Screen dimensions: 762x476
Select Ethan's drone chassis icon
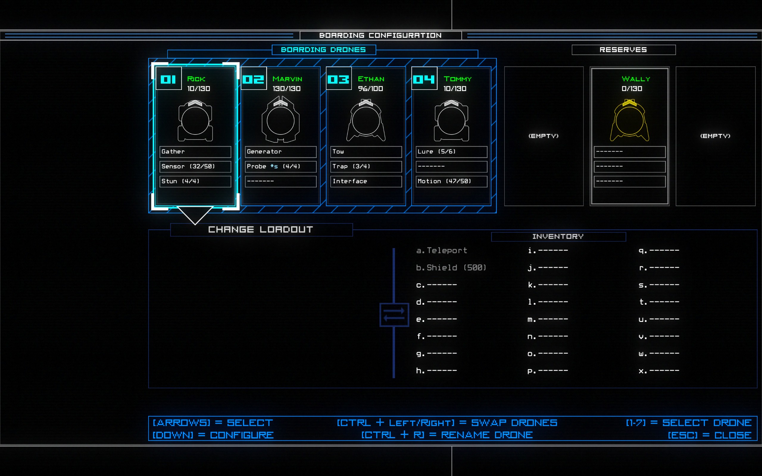(x=366, y=120)
